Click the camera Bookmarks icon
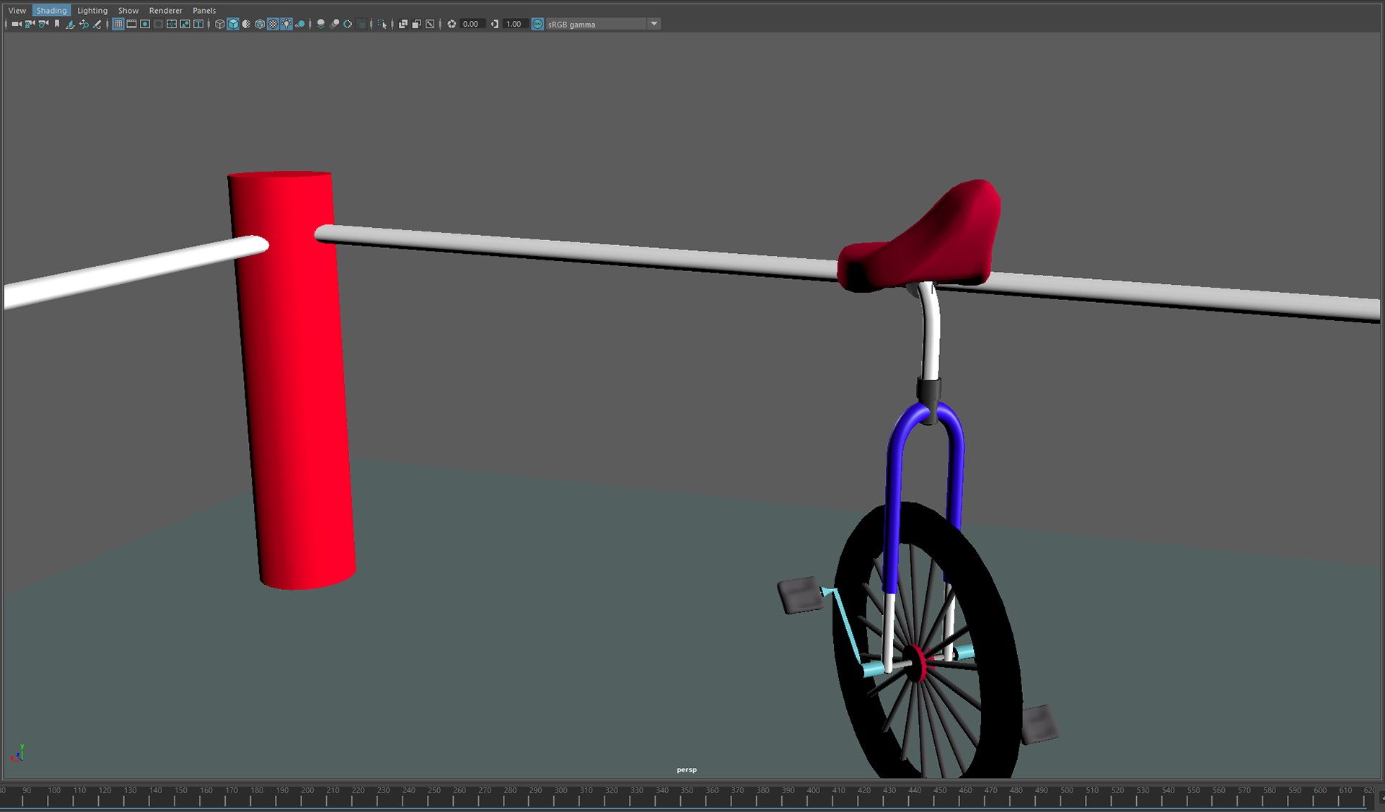The height and width of the screenshot is (812, 1385). coord(57,24)
